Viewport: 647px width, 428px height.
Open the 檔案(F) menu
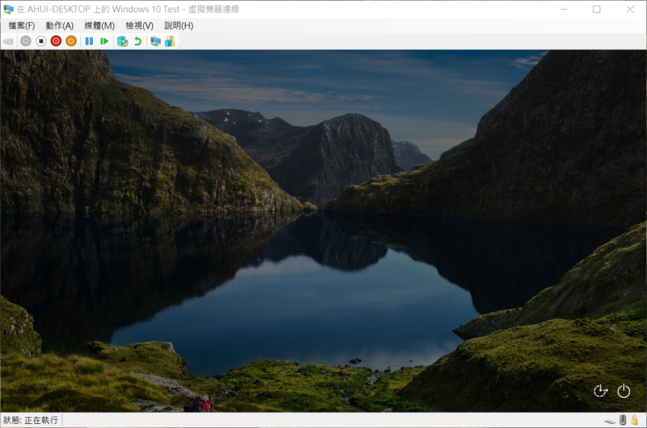coord(21,26)
